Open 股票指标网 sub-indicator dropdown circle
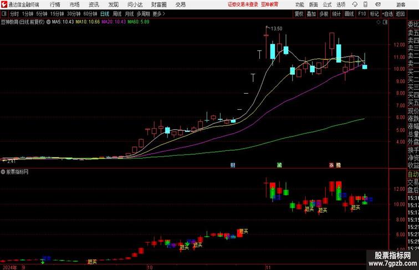 click(3, 172)
